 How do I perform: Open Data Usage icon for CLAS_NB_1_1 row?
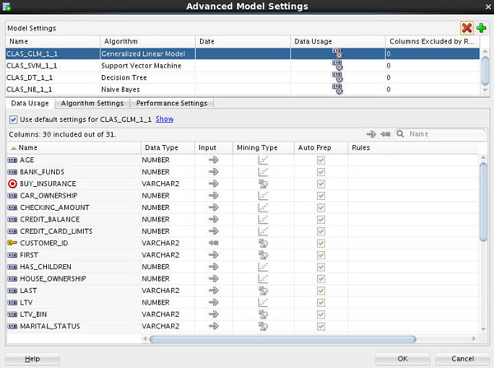(x=337, y=90)
